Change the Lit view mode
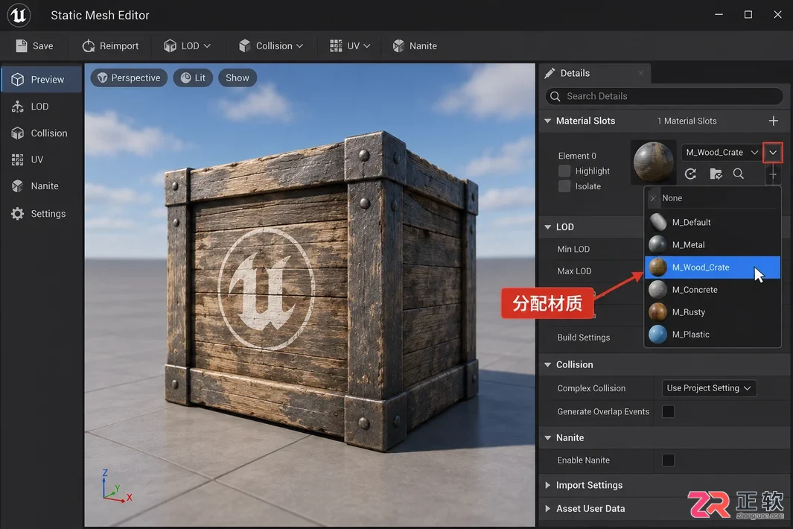 tap(193, 78)
